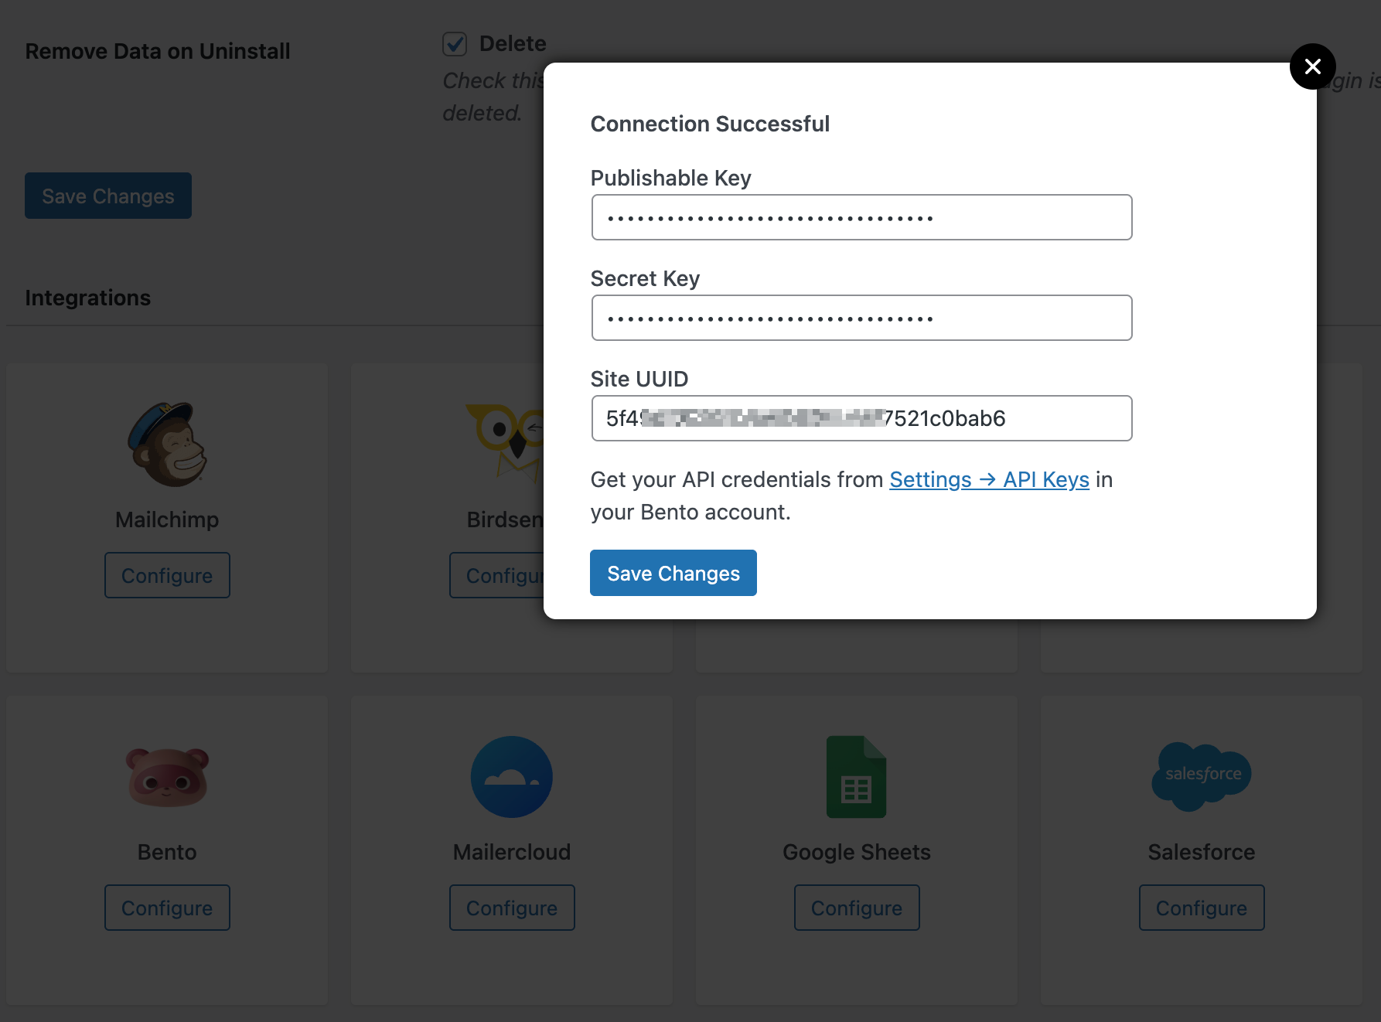Click the Secret Key input field

861,318
